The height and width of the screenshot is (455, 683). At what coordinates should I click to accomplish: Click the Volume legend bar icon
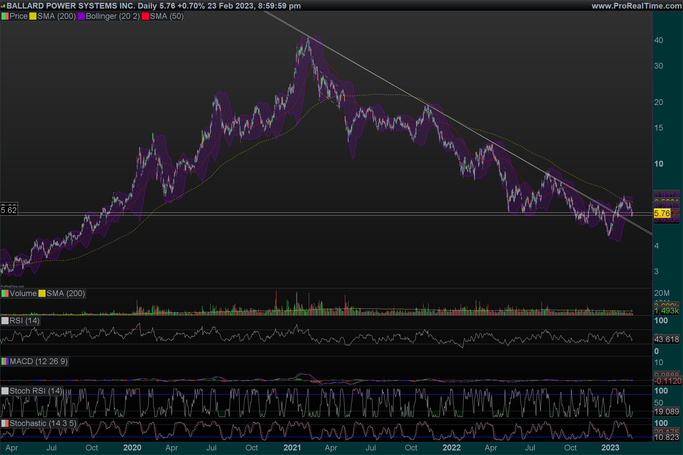click(5, 293)
